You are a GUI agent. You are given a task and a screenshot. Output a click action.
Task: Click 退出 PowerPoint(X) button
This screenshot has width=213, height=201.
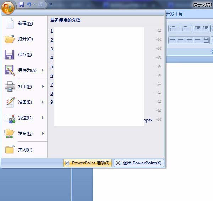(139, 163)
